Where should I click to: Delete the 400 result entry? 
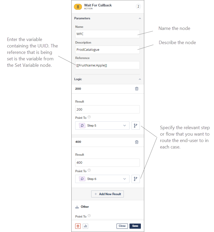point(137,142)
